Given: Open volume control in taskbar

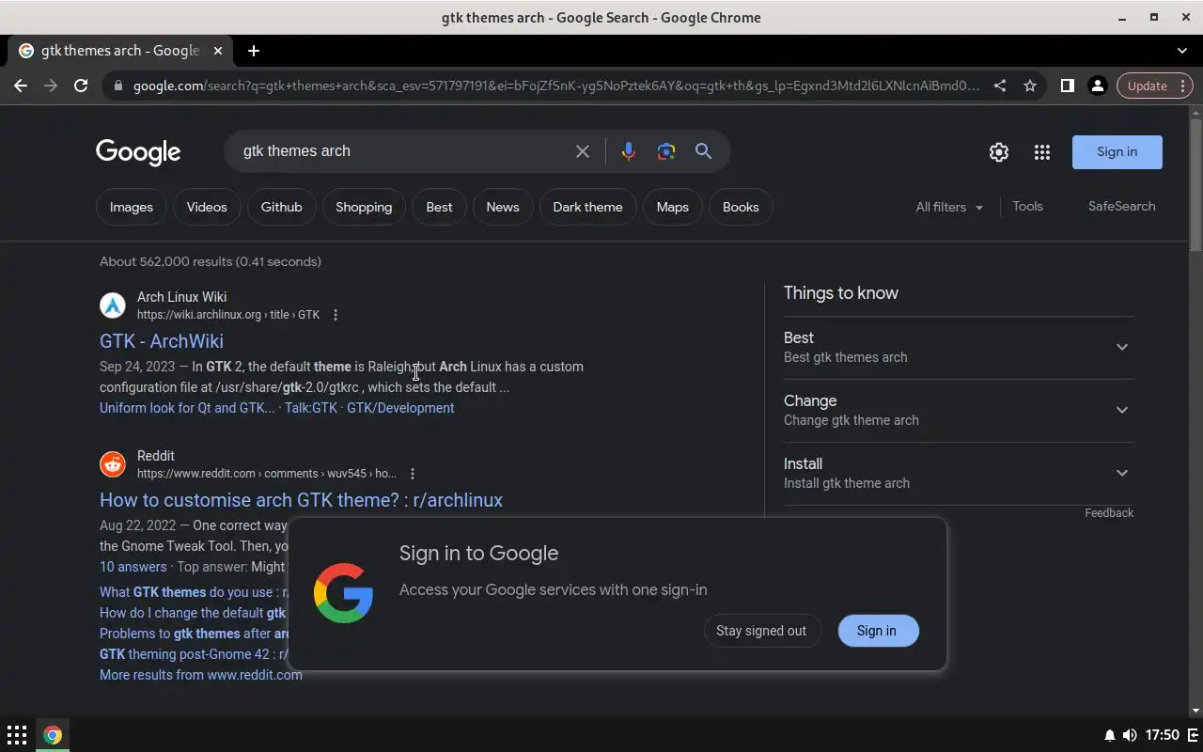Looking at the screenshot, I should coord(1130,735).
